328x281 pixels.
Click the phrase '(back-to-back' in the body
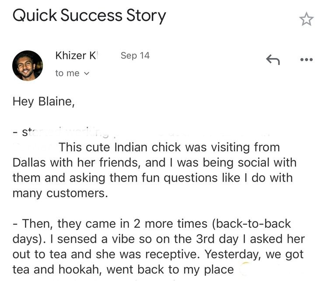251,224
